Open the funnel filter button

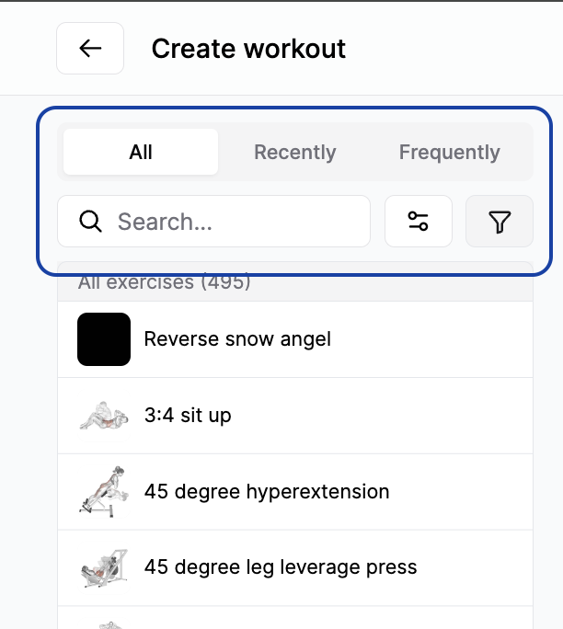pyautogui.click(x=500, y=222)
